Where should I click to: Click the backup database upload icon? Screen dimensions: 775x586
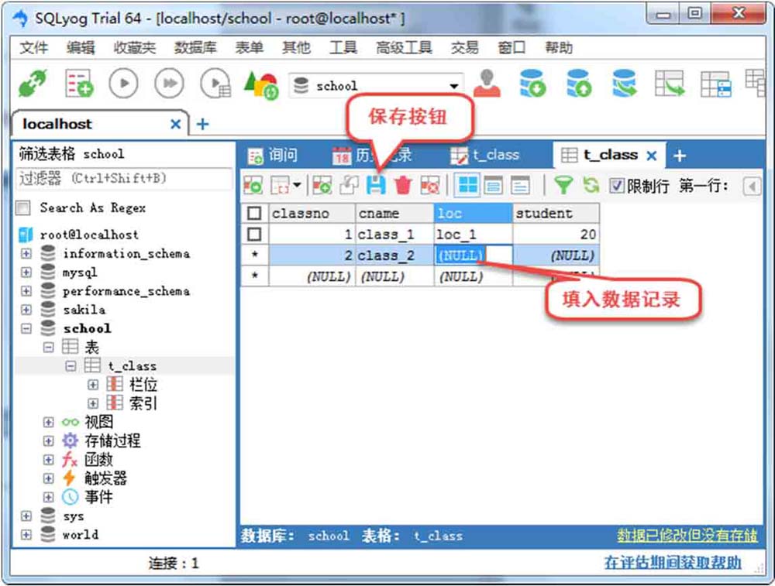579,83
